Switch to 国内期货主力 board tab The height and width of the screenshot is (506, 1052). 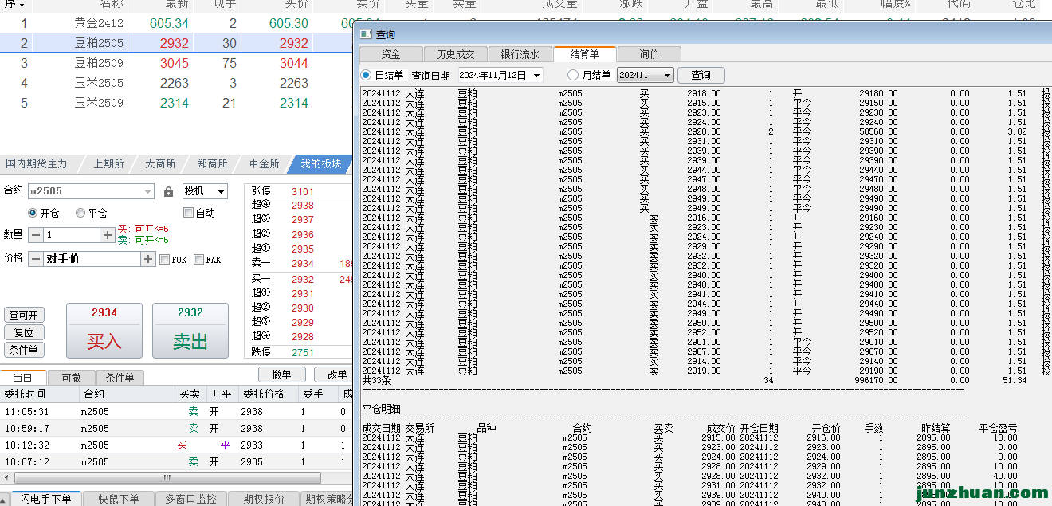coord(37,163)
